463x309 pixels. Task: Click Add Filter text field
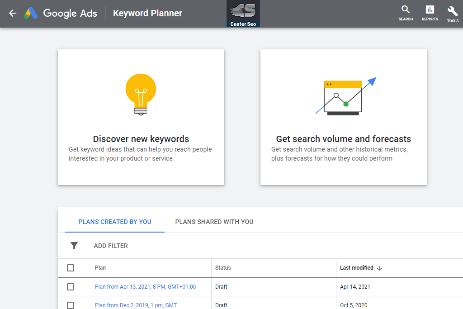(x=111, y=246)
